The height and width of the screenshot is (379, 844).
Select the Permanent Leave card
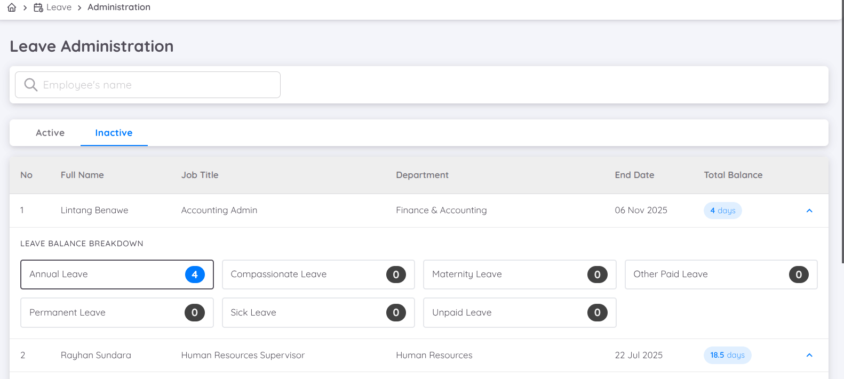tap(117, 312)
